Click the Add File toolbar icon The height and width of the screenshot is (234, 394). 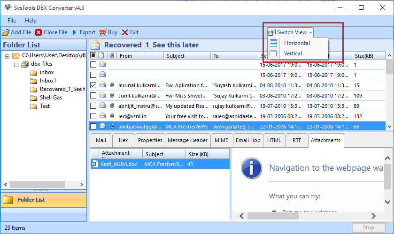pos(6,32)
